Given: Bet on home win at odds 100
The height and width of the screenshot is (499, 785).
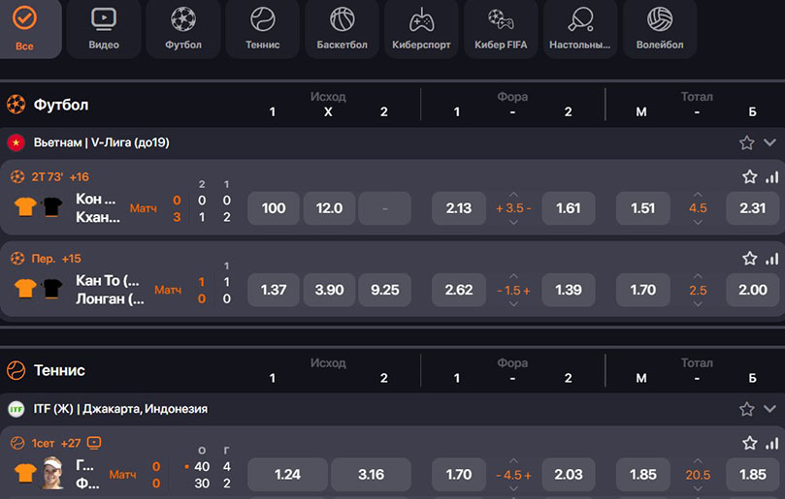Looking at the screenshot, I should tap(274, 208).
